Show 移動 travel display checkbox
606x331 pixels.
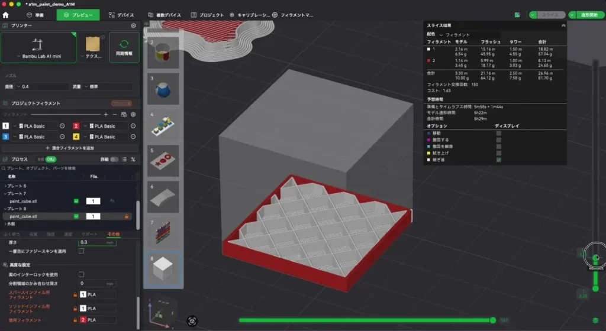498,133
